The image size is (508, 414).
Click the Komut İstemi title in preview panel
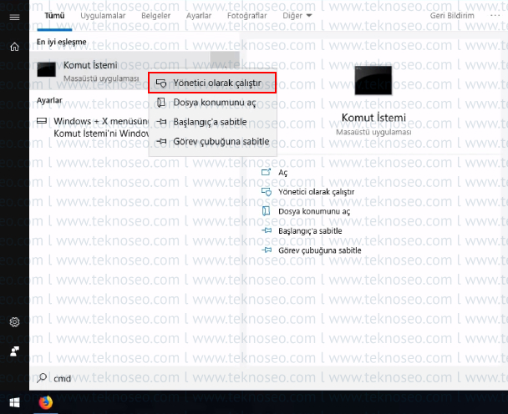click(x=373, y=118)
